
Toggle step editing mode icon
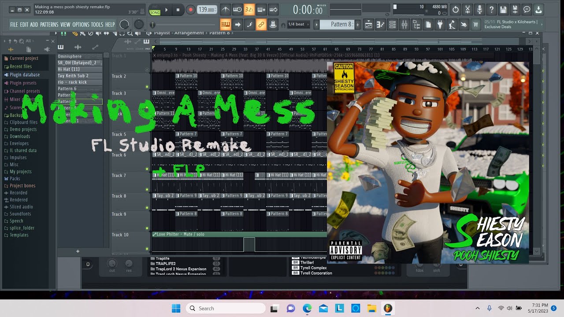pyautogui.click(x=249, y=24)
